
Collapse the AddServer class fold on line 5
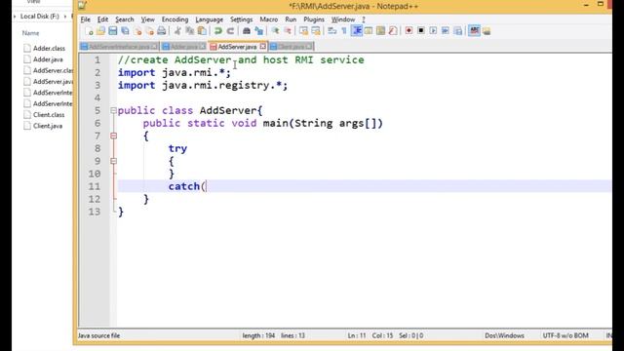pos(113,110)
